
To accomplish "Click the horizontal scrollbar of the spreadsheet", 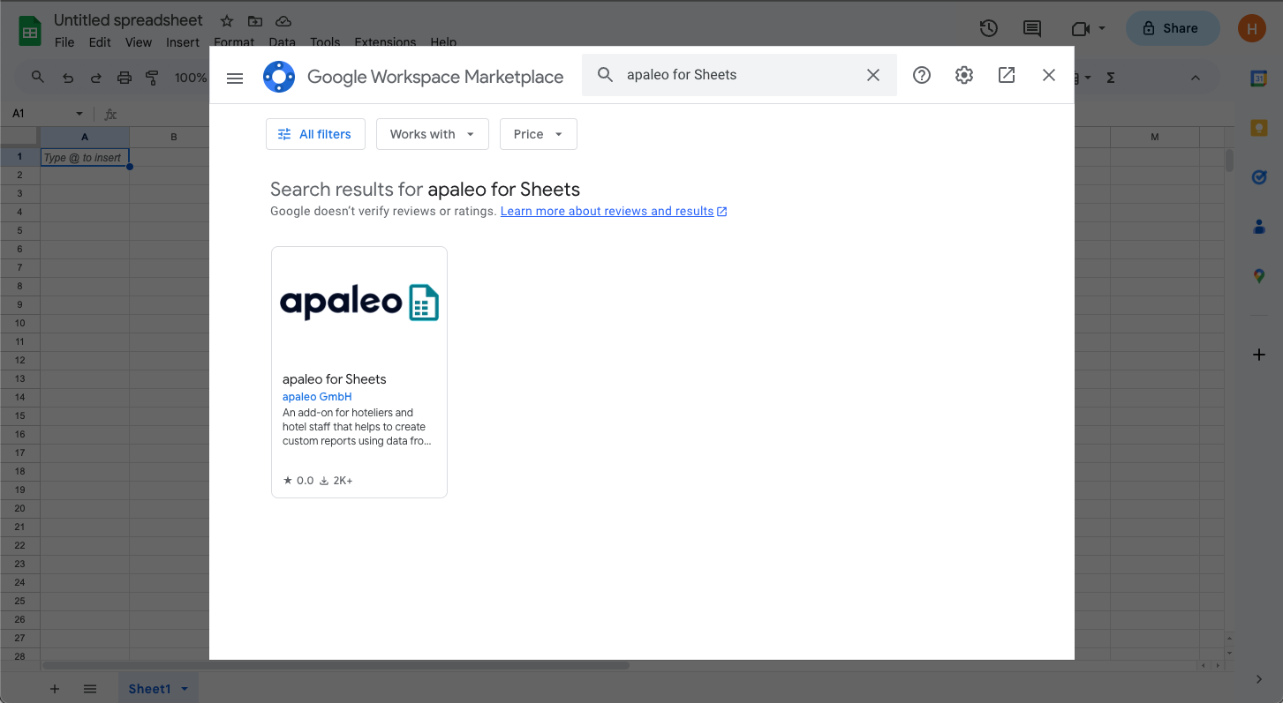I will click(x=336, y=665).
